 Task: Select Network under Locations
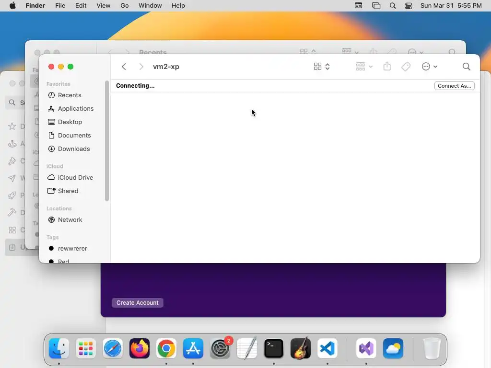pyautogui.click(x=70, y=219)
